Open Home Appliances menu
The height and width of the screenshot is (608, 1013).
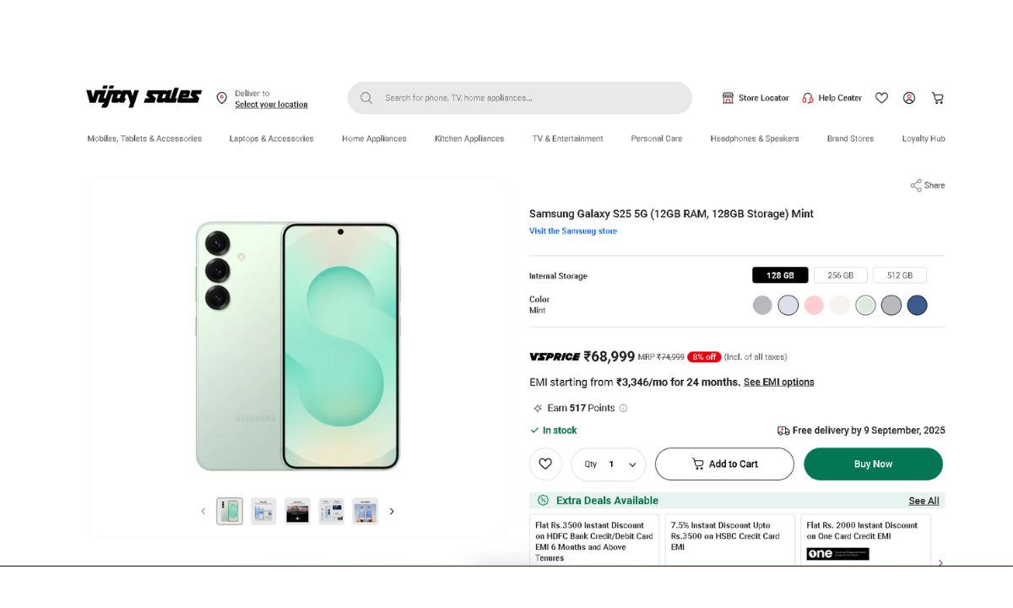pyautogui.click(x=374, y=138)
